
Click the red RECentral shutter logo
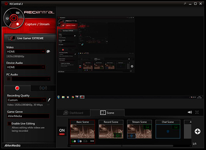[14, 18]
